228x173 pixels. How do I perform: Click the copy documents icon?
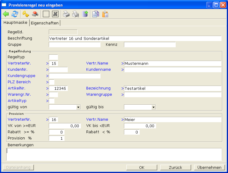(95, 14)
